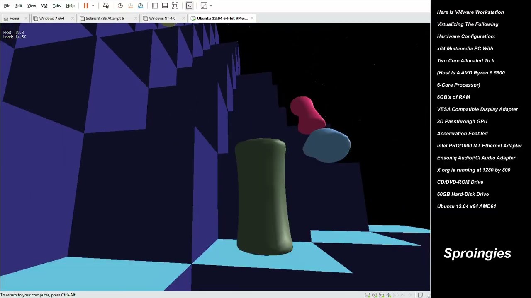Screen dimensions: 531x298
Task: Open the VM menu
Action: point(44,6)
